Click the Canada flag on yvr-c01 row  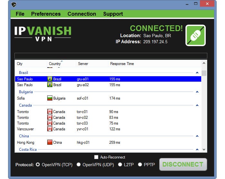click(x=50, y=129)
